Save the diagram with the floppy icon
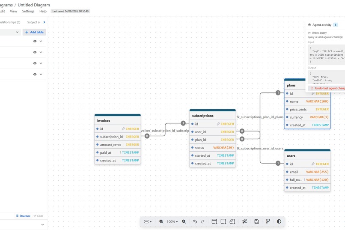 coord(256,221)
